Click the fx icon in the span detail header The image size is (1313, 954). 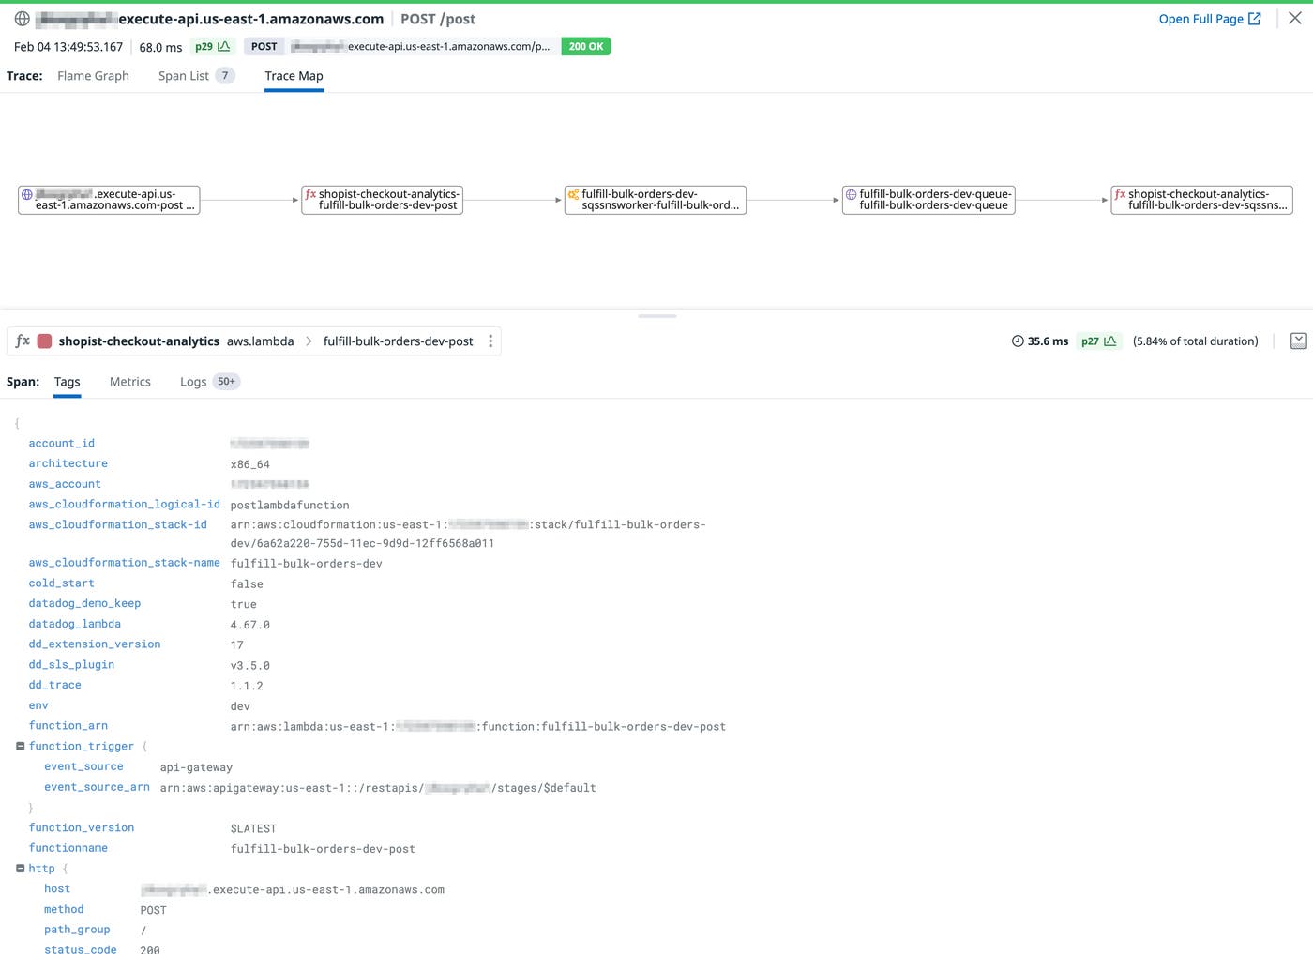point(22,341)
